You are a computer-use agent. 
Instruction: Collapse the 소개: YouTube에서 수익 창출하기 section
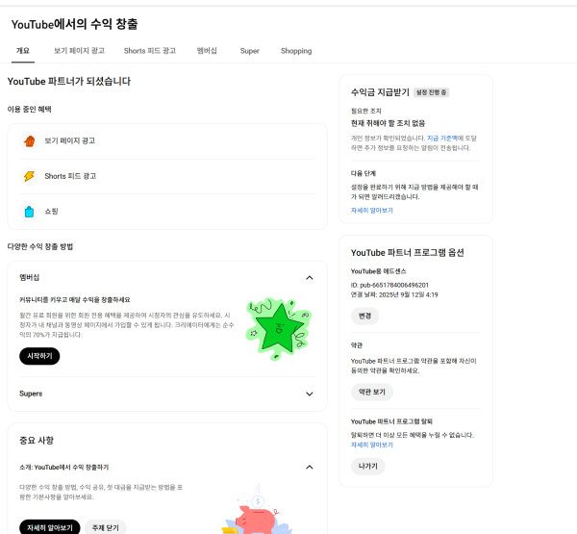pyautogui.click(x=310, y=467)
